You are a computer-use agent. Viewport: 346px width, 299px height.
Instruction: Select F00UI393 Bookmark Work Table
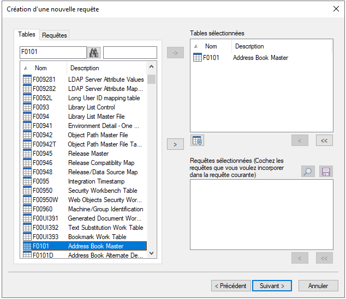coord(85,236)
